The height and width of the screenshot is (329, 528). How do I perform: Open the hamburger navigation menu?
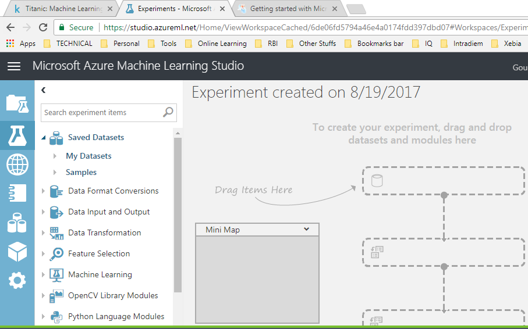point(14,66)
